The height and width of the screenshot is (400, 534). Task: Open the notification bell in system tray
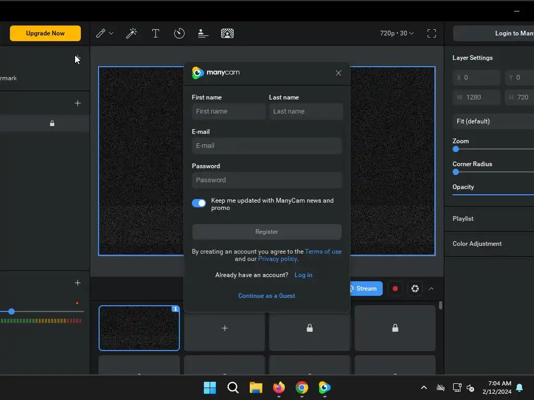point(519,387)
